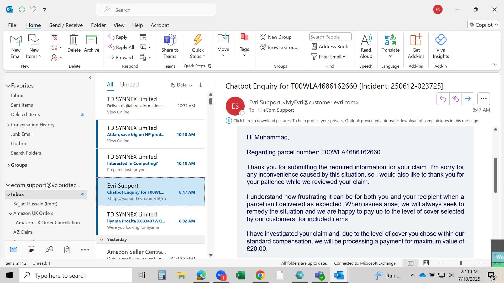Click New Group button
The image size is (504, 283).
276,37
